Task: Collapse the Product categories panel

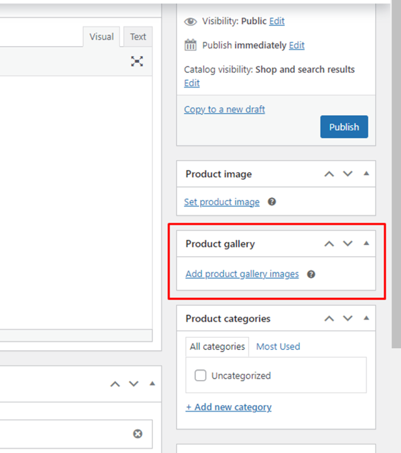Action: pos(366,318)
